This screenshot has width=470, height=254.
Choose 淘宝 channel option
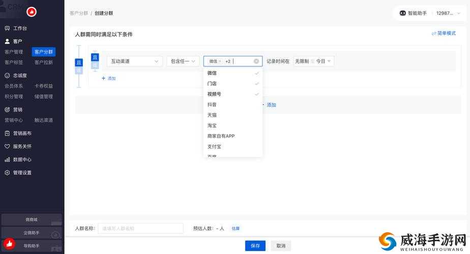pyautogui.click(x=233, y=125)
